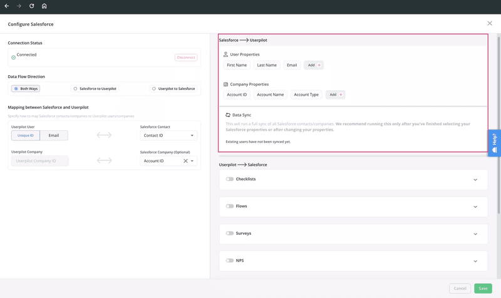Expand the Flows section chevron
Screen dimensions: 501x298
point(475,207)
